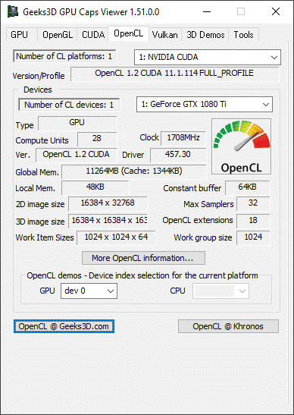Open the OpenGL tab

click(58, 35)
